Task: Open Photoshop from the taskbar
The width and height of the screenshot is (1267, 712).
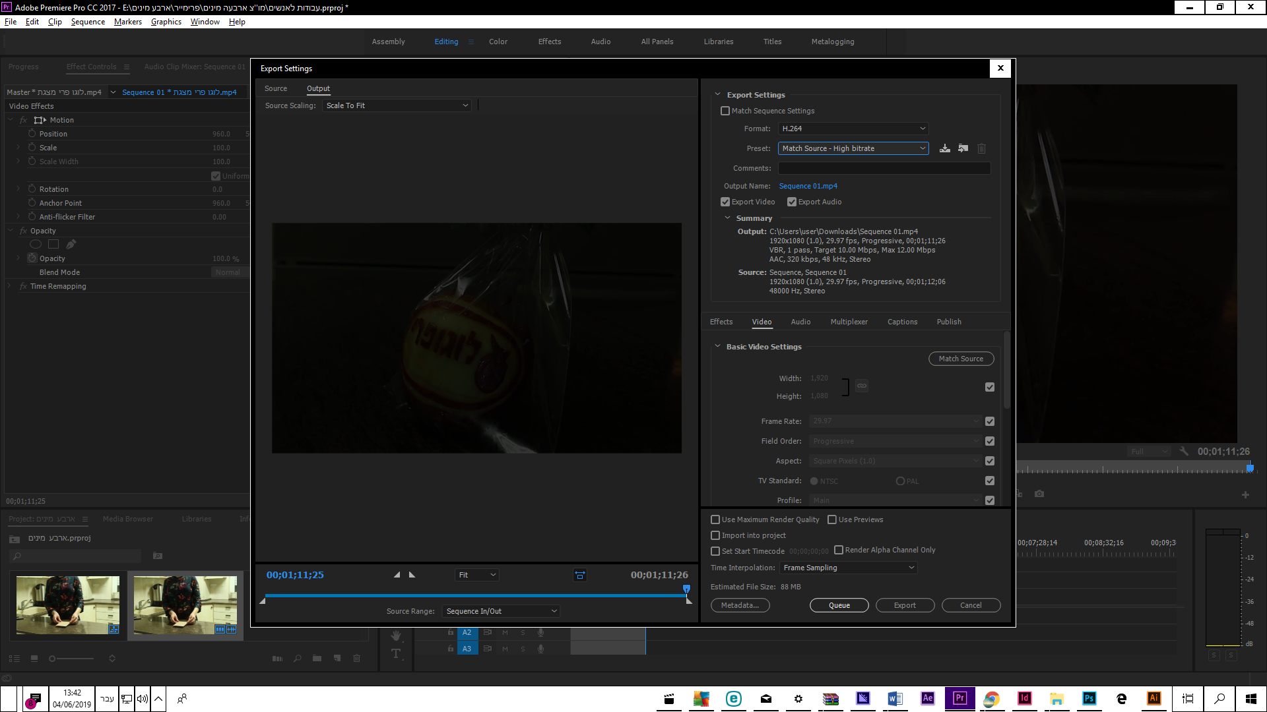Action: click(x=1089, y=698)
